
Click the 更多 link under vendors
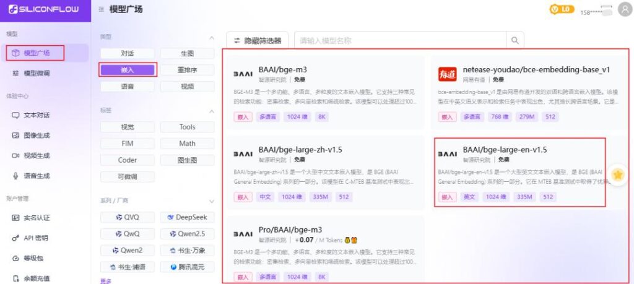click(106, 280)
